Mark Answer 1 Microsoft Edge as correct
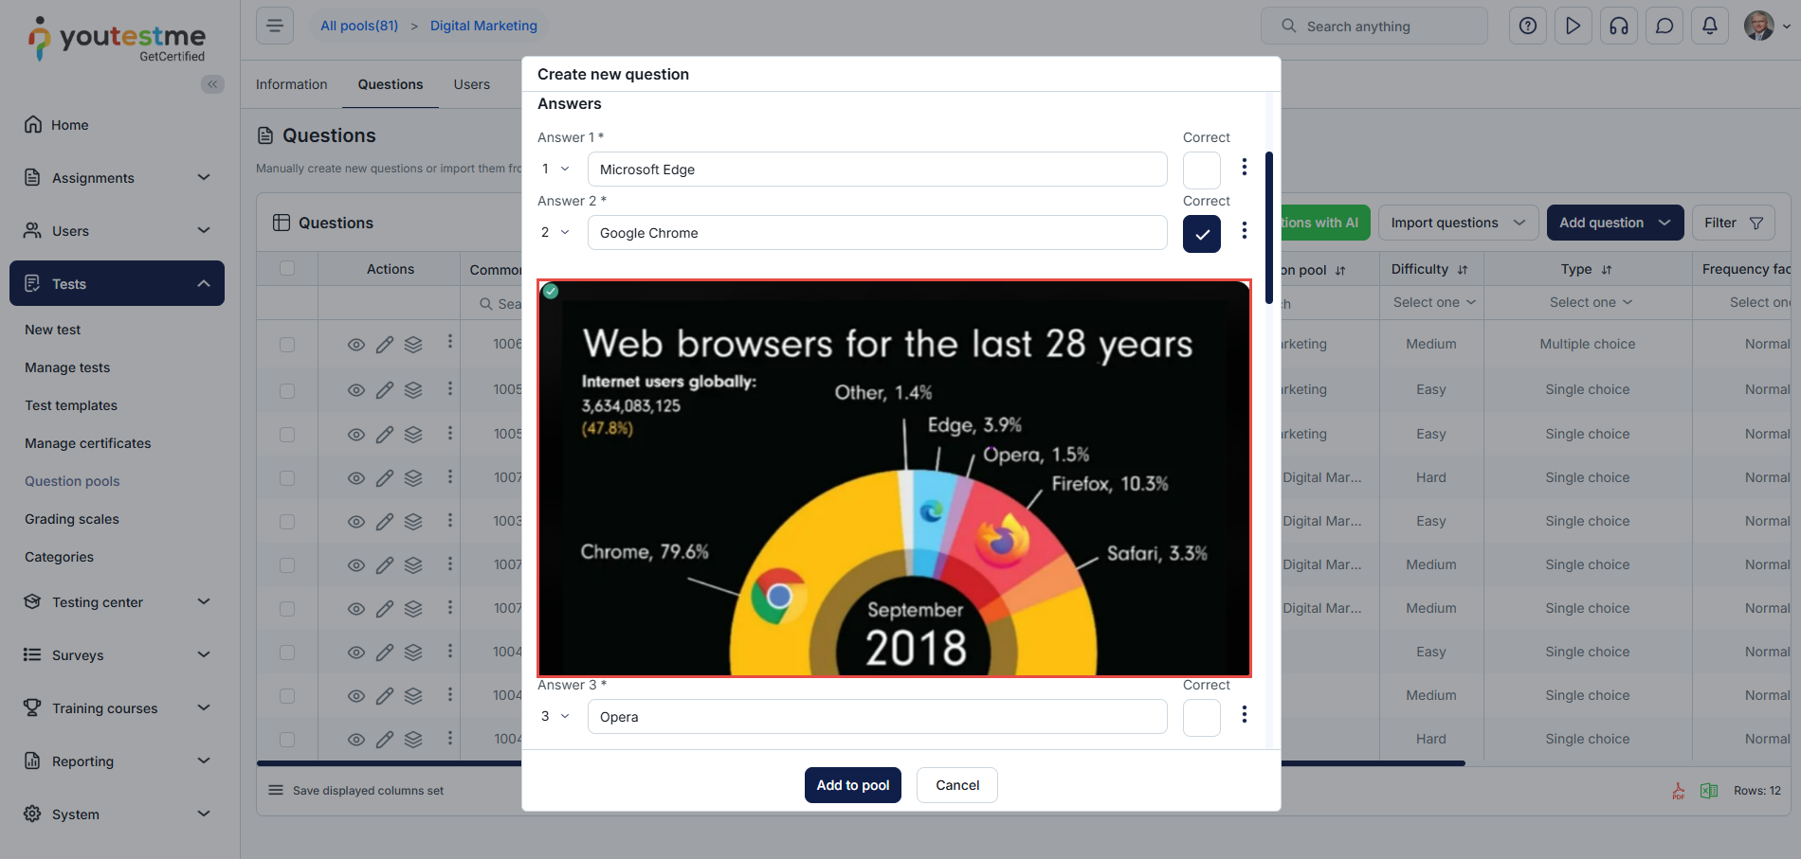1801x859 pixels. click(x=1202, y=170)
